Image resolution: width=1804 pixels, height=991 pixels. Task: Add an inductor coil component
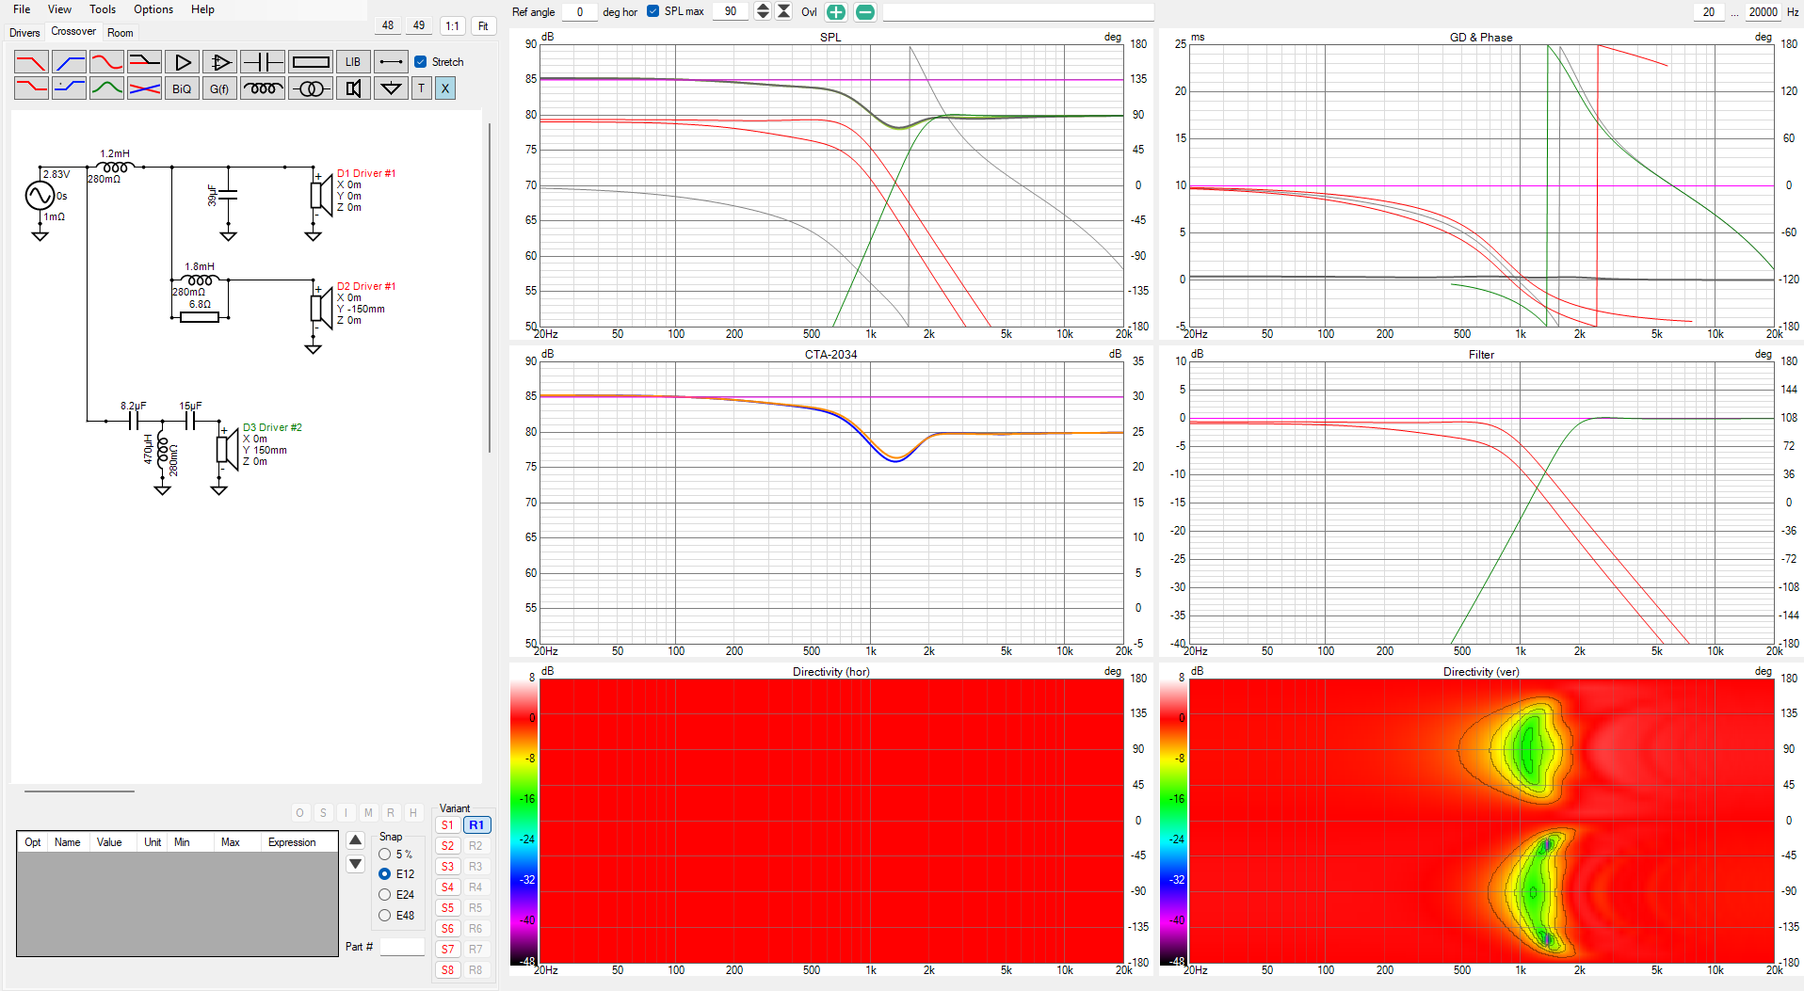coord(263,88)
